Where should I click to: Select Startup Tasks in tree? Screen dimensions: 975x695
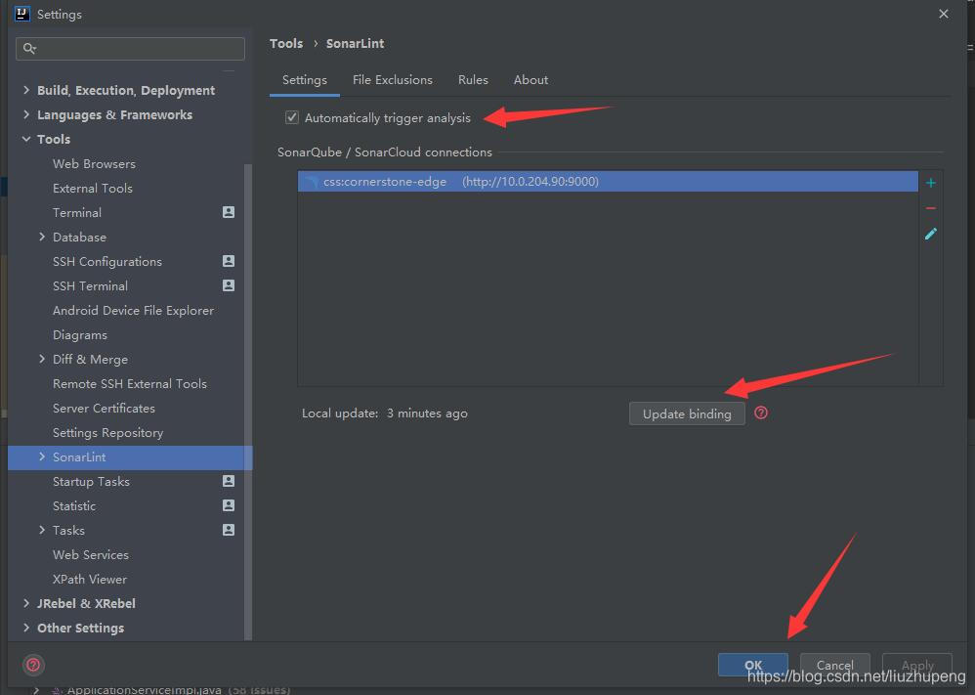(91, 482)
